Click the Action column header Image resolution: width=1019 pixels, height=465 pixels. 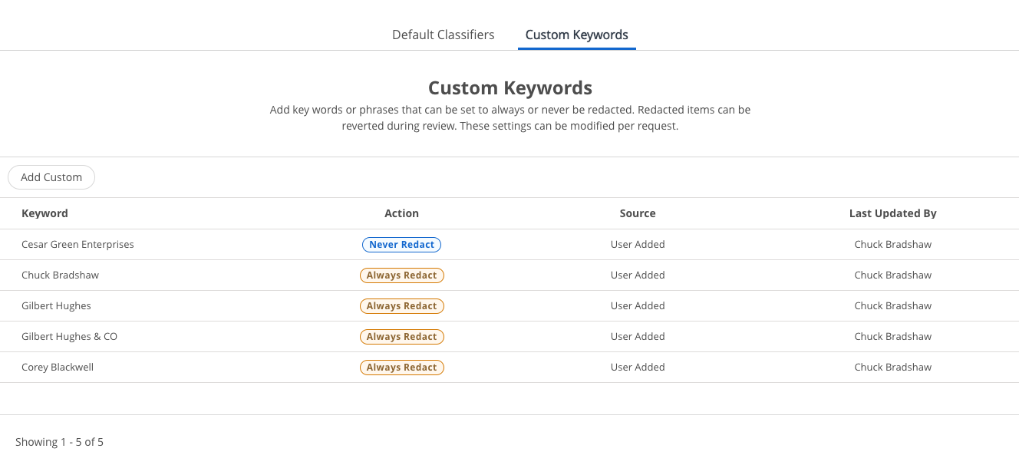pos(401,213)
